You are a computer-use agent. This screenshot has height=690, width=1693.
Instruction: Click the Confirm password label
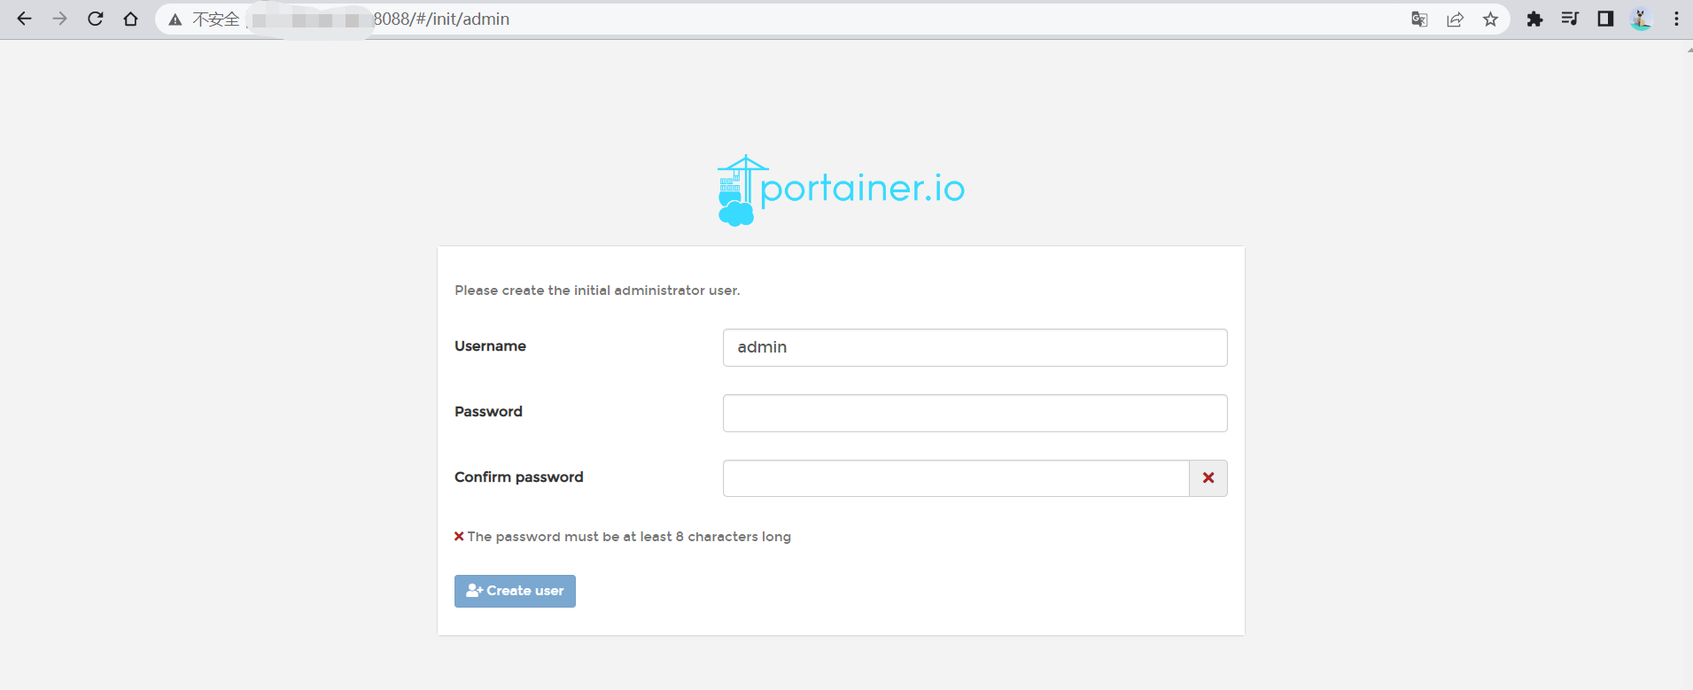[x=518, y=477]
